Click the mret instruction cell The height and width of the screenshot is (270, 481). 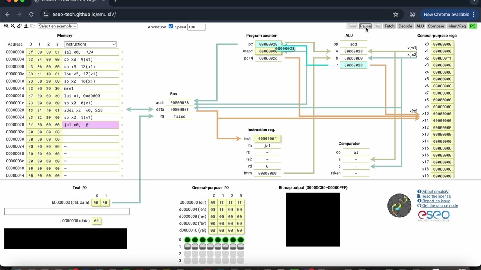pos(91,88)
